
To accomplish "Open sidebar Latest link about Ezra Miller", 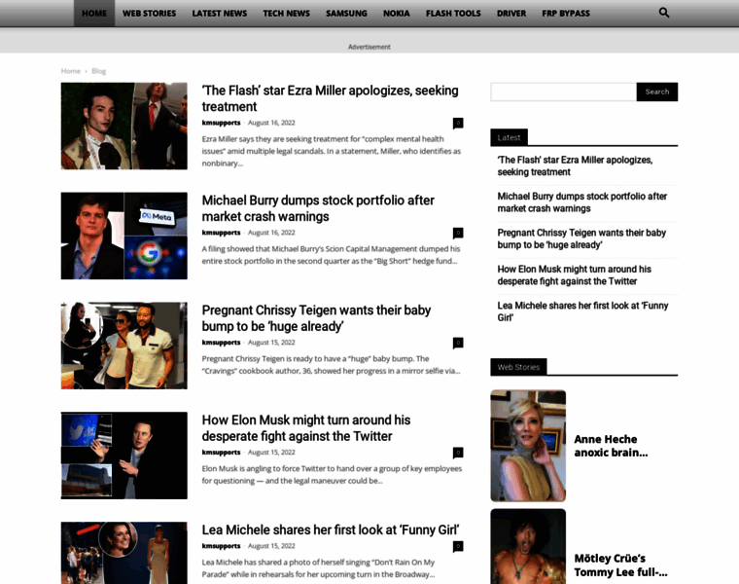I will 575,166.
